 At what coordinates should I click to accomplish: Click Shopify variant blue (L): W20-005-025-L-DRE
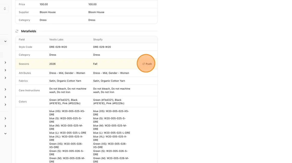pos(112,133)
